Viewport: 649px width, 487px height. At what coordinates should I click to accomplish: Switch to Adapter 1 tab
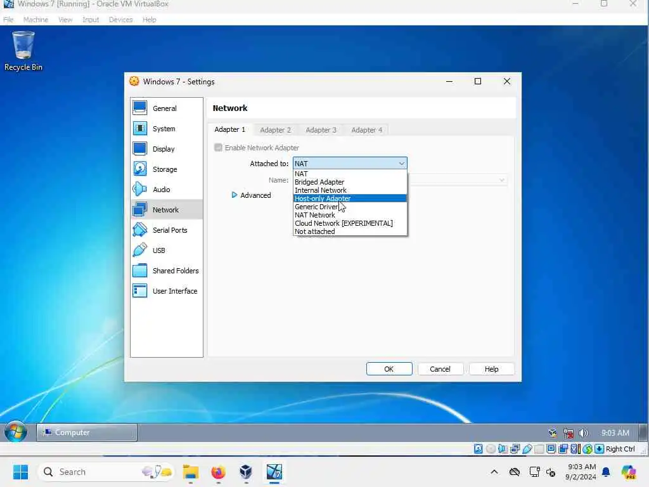click(229, 129)
